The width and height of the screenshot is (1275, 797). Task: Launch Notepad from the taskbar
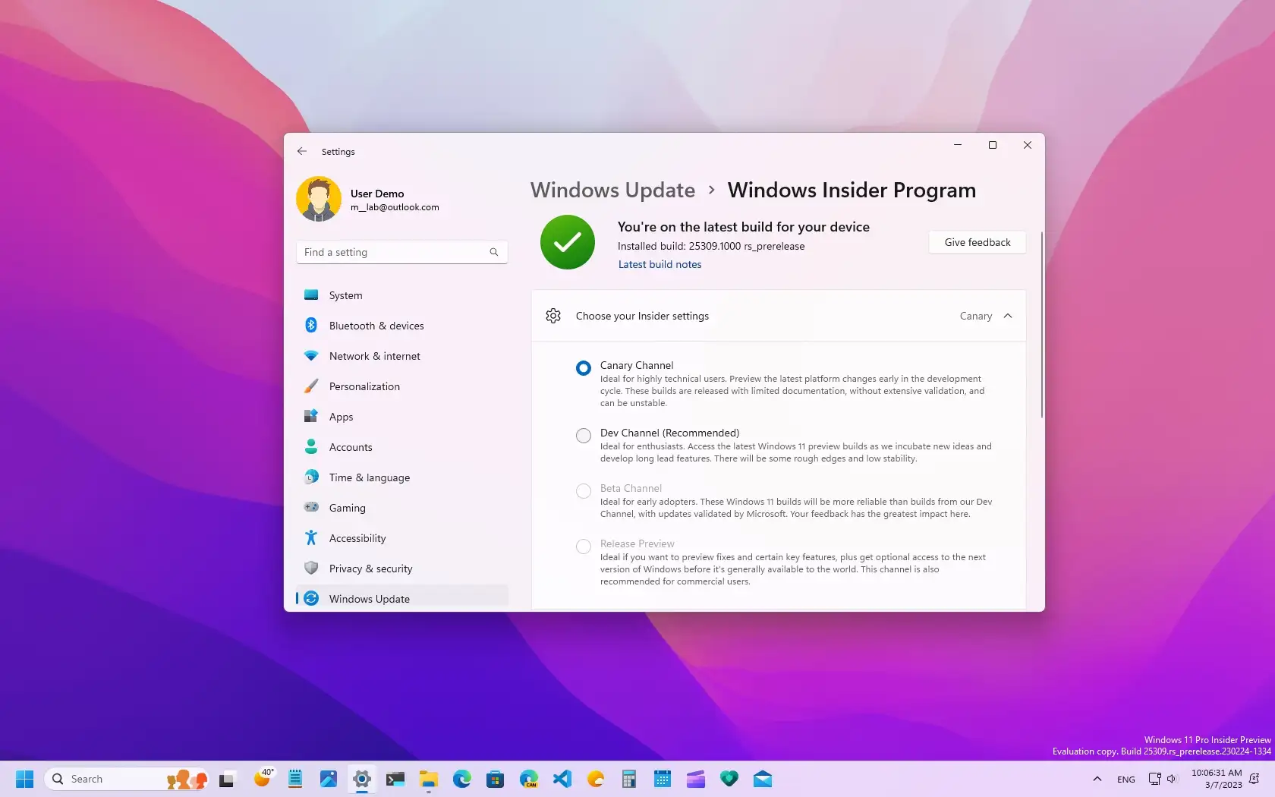[x=295, y=779]
